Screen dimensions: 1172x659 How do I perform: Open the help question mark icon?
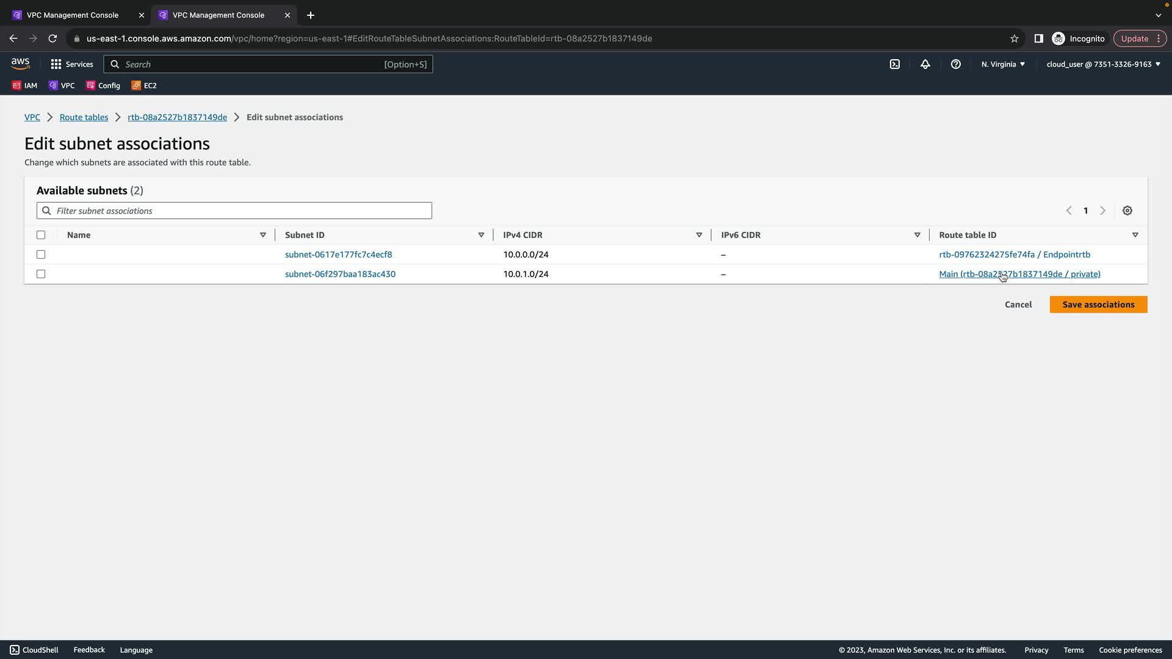(x=956, y=64)
